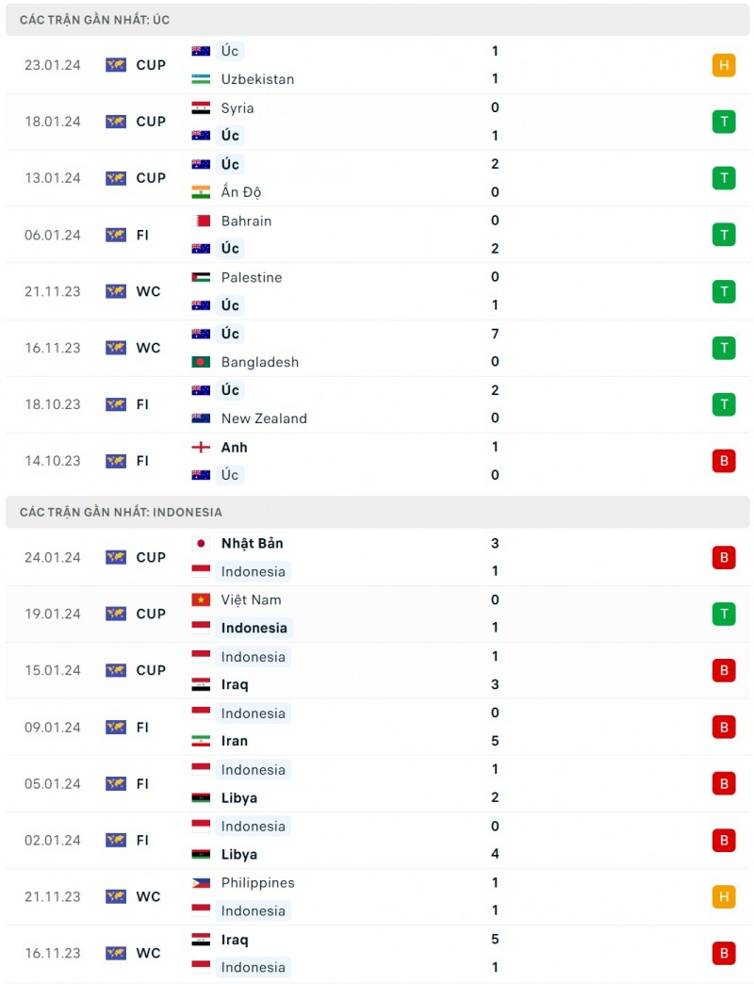Open the New Zealand team link

[264, 418]
